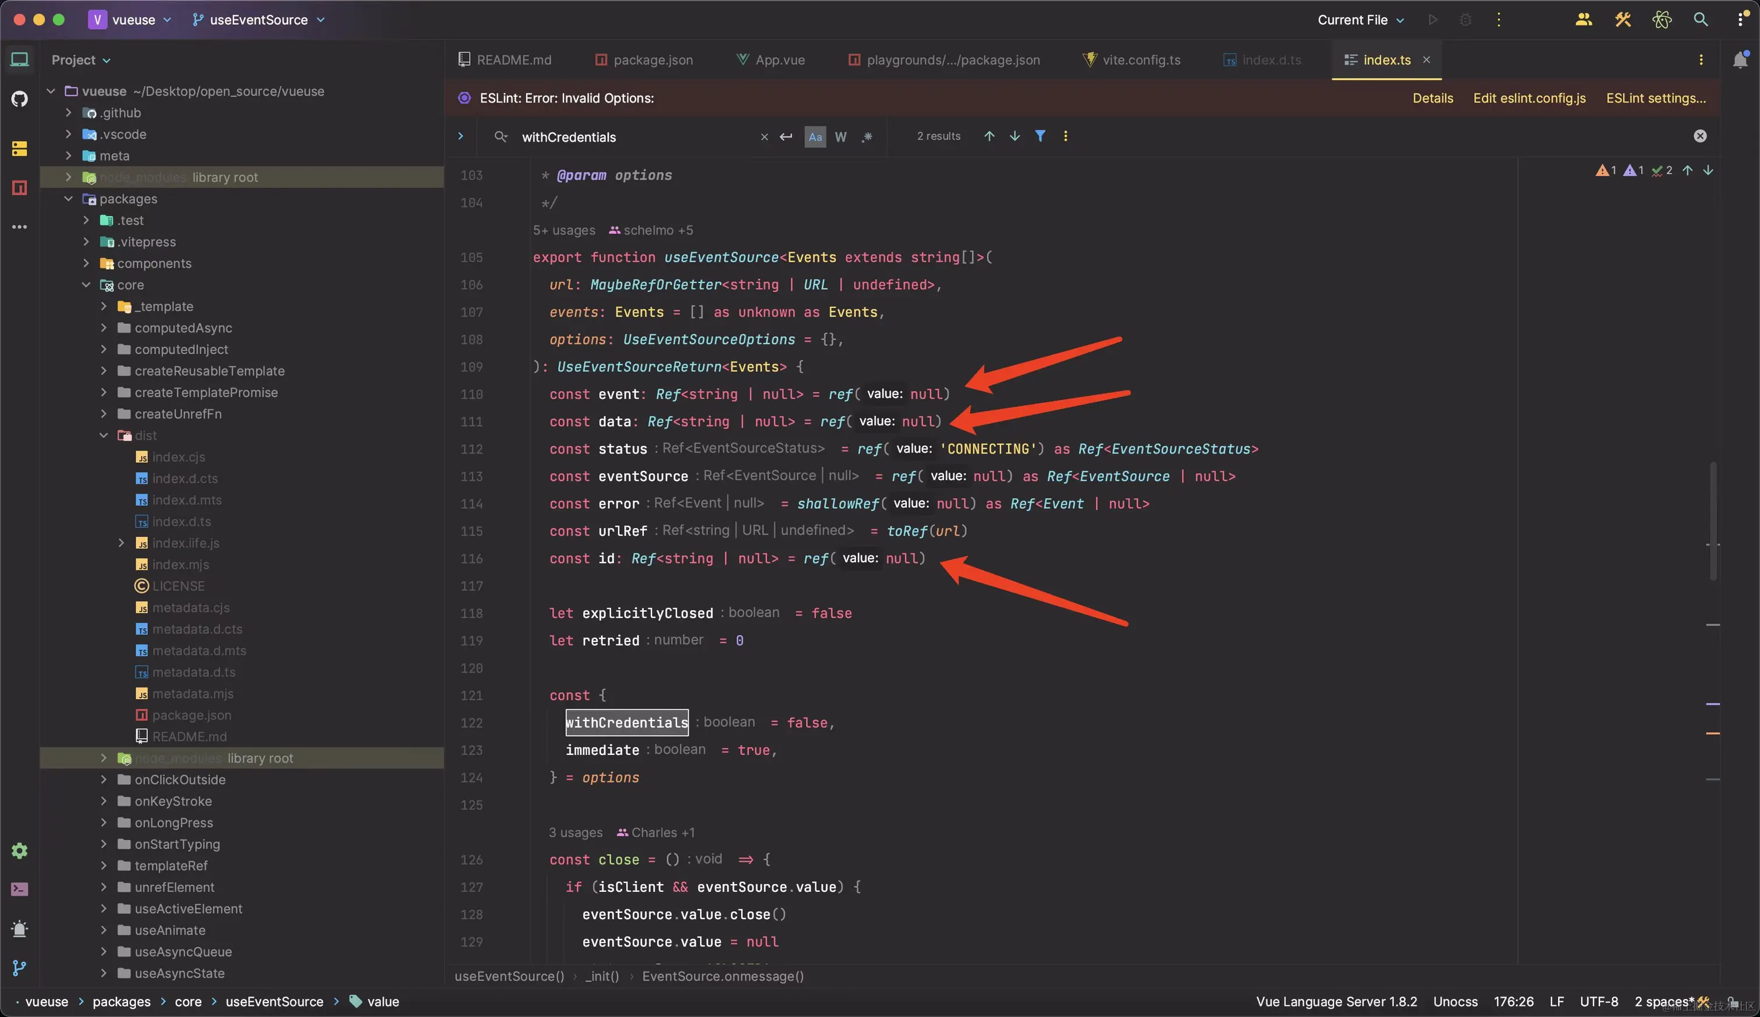Switch to package.json tab
Image resolution: width=1760 pixels, height=1017 pixels.
tap(644, 60)
